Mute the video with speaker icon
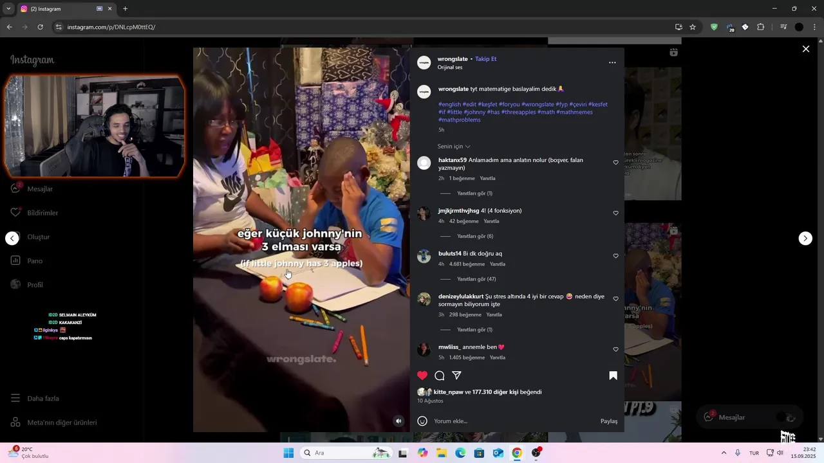This screenshot has height=463, width=824. [398, 421]
